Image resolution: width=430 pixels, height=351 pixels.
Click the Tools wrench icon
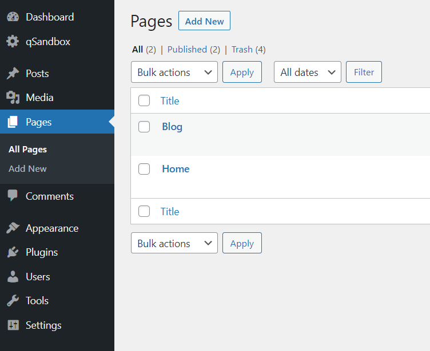pos(13,301)
